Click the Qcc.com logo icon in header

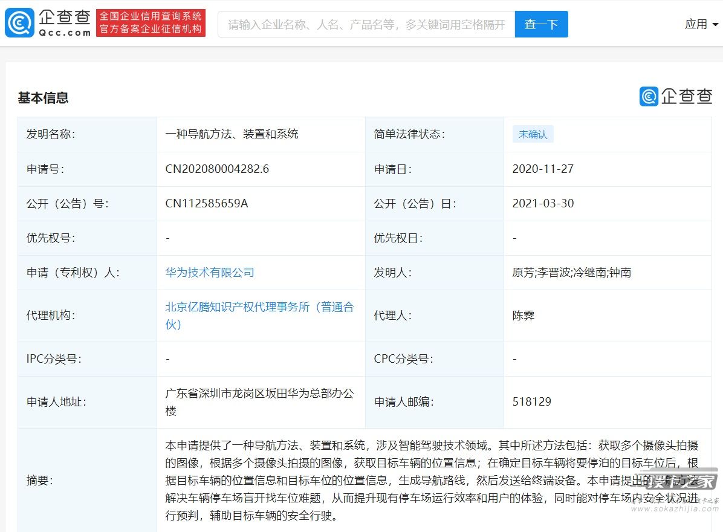[19, 22]
